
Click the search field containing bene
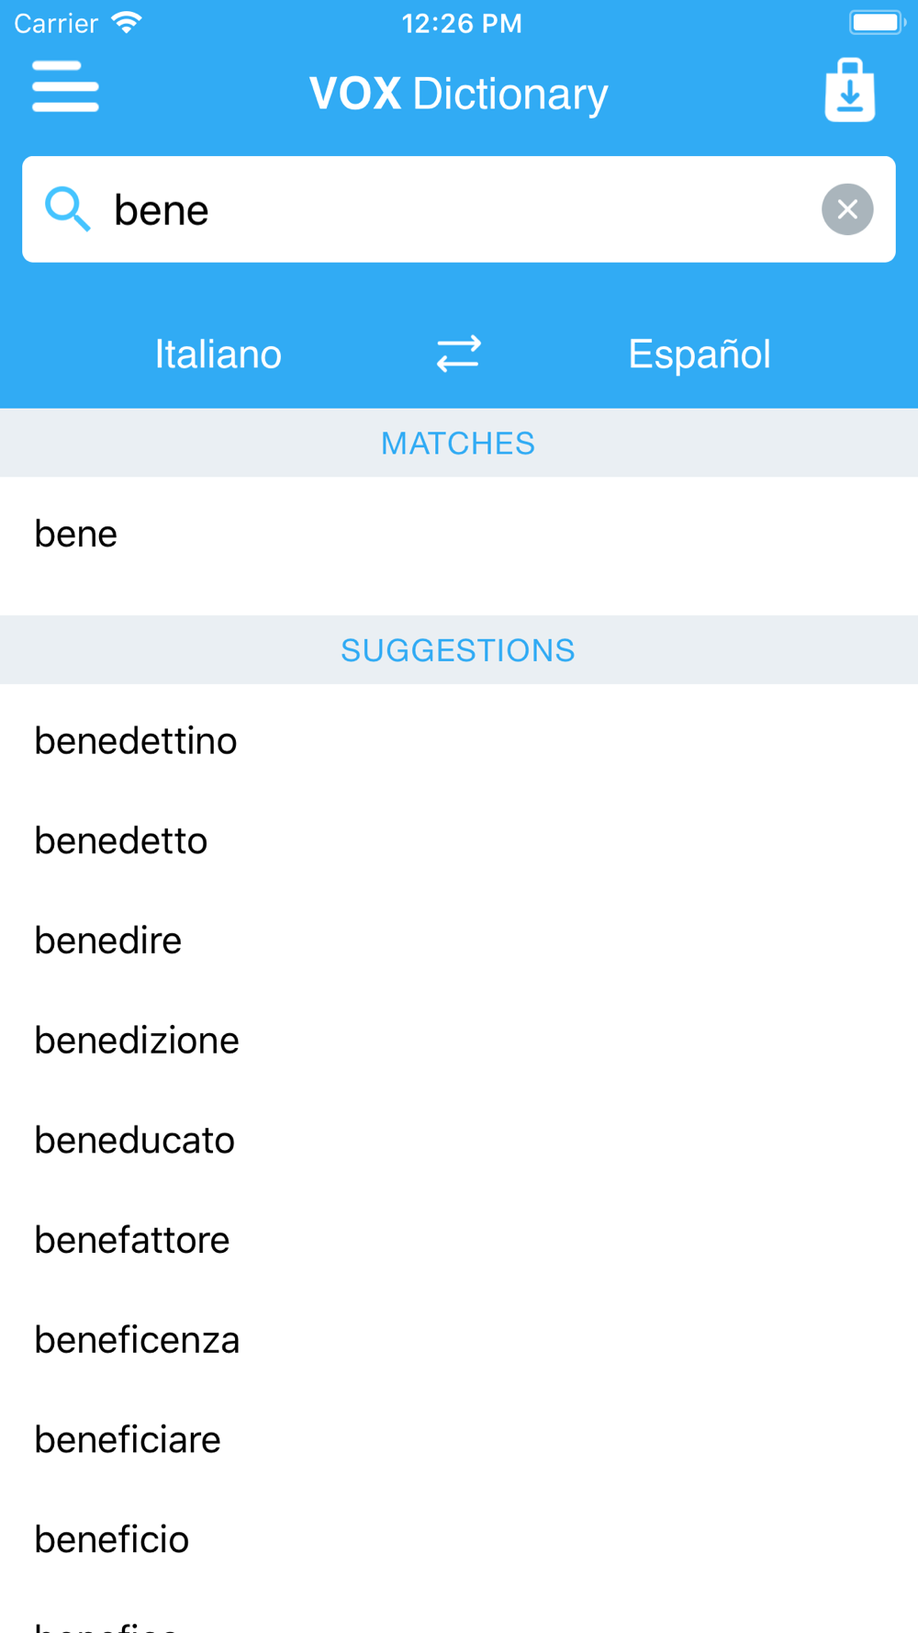pyautogui.click(x=459, y=209)
